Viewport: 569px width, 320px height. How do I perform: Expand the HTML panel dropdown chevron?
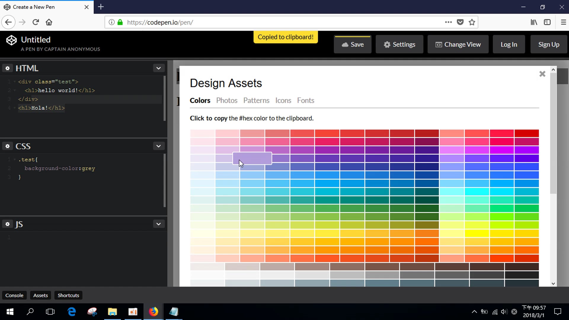[159, 68]
